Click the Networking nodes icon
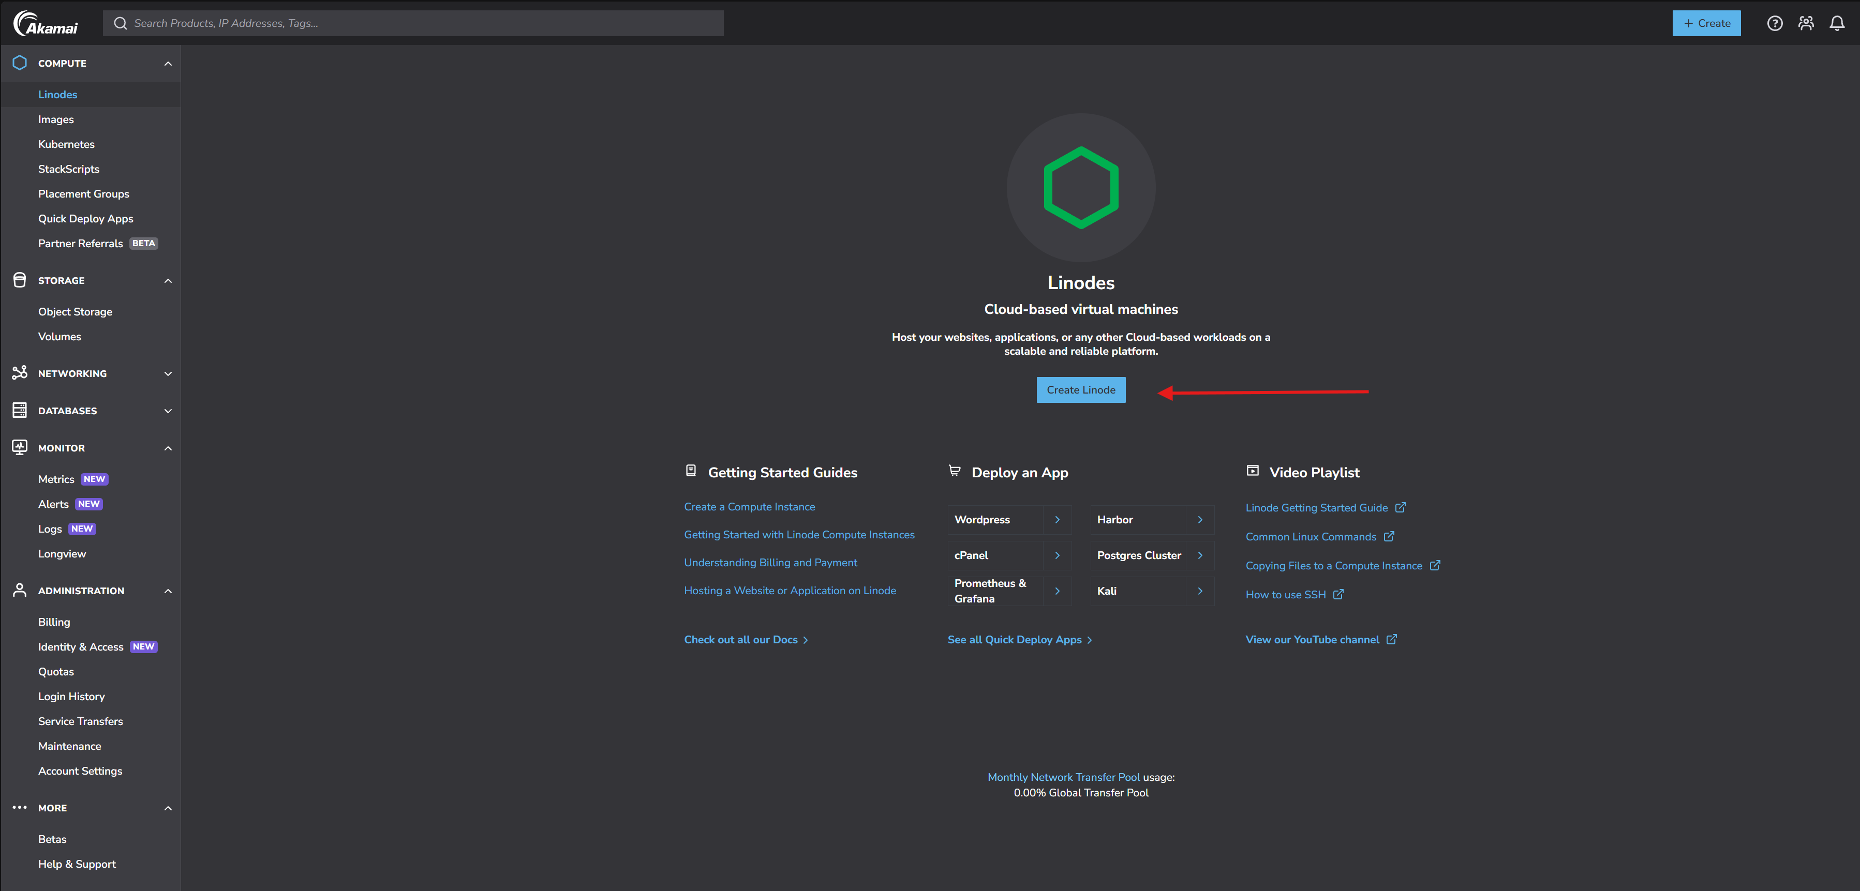This screenshot has height=891, width=1860. click(20, 373)
